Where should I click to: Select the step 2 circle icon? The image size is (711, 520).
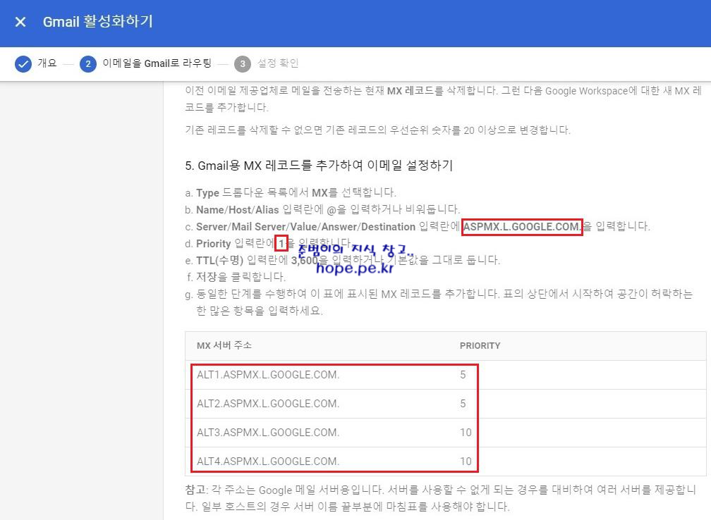click(88, 64)
